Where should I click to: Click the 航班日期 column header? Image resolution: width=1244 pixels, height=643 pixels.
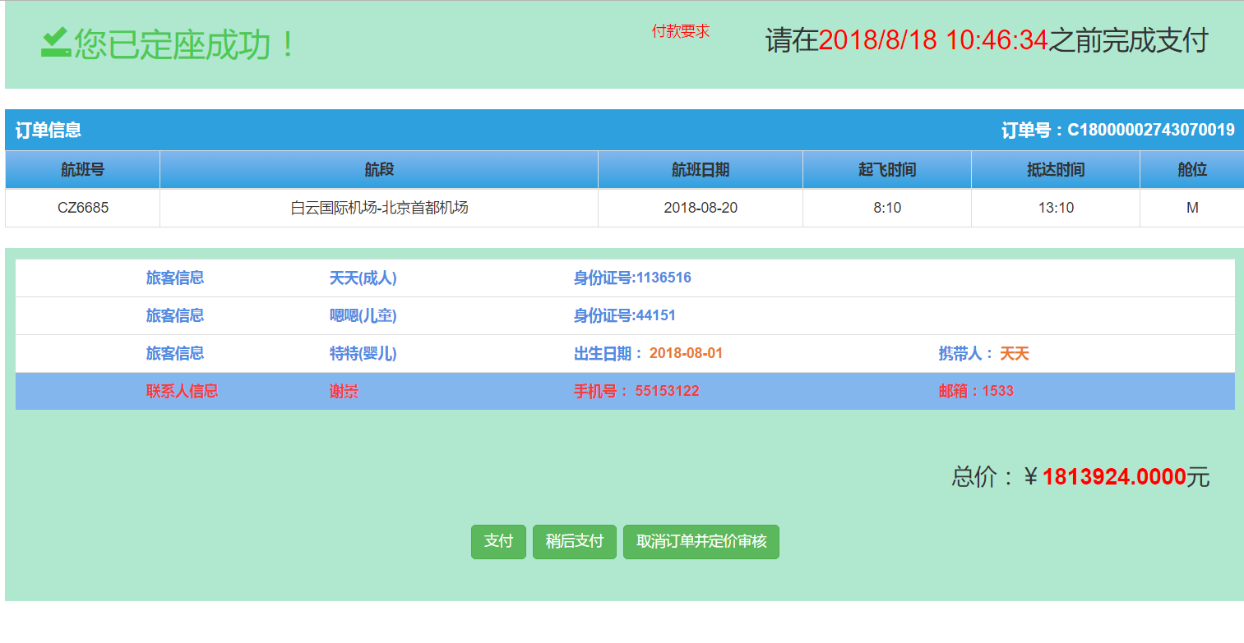[x=701, y=170]
